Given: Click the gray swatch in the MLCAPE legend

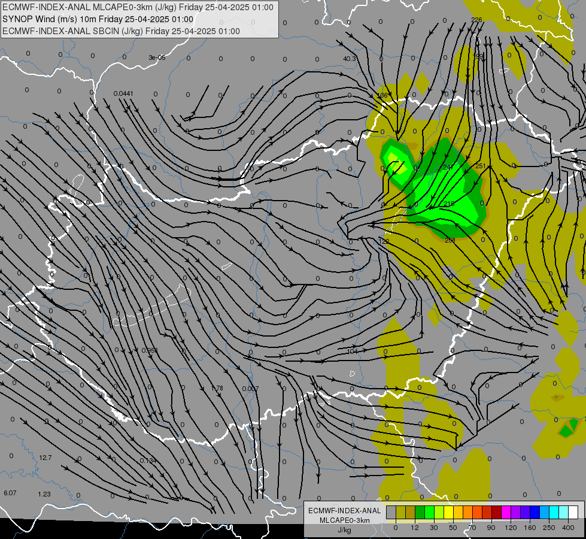Looking at the screenshot, I should coord(391,512).
